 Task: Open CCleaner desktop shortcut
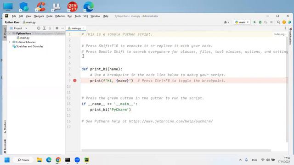[40, 6]
